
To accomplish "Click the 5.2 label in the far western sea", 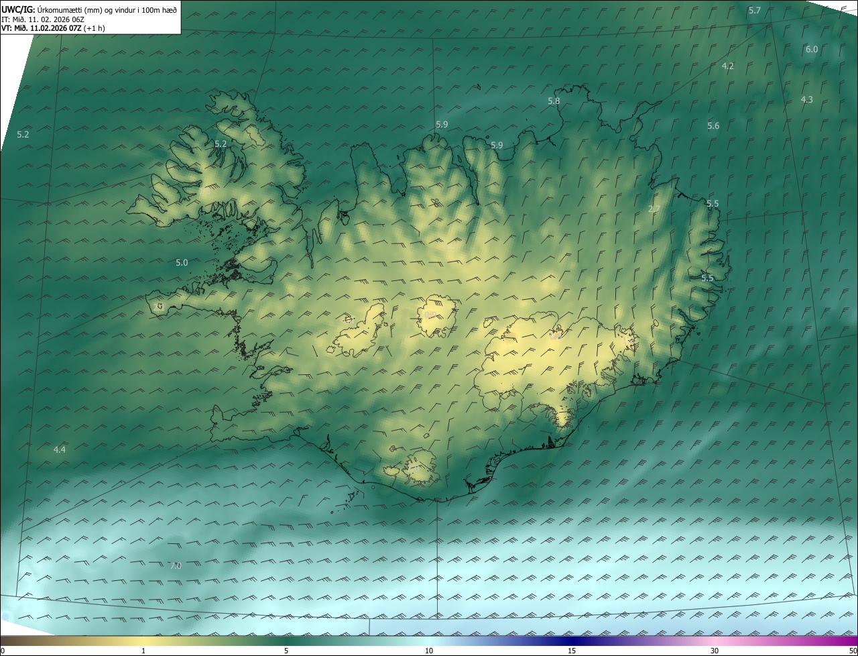I will (x=23, y=134).
